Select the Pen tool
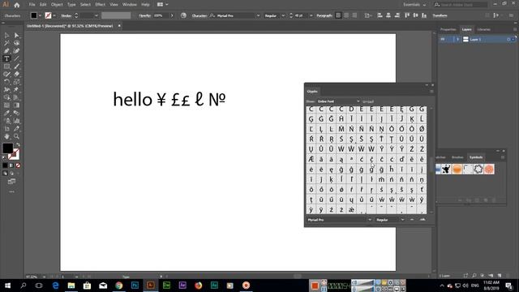Viewport: 519px width, 292px height. click(6, 51)
